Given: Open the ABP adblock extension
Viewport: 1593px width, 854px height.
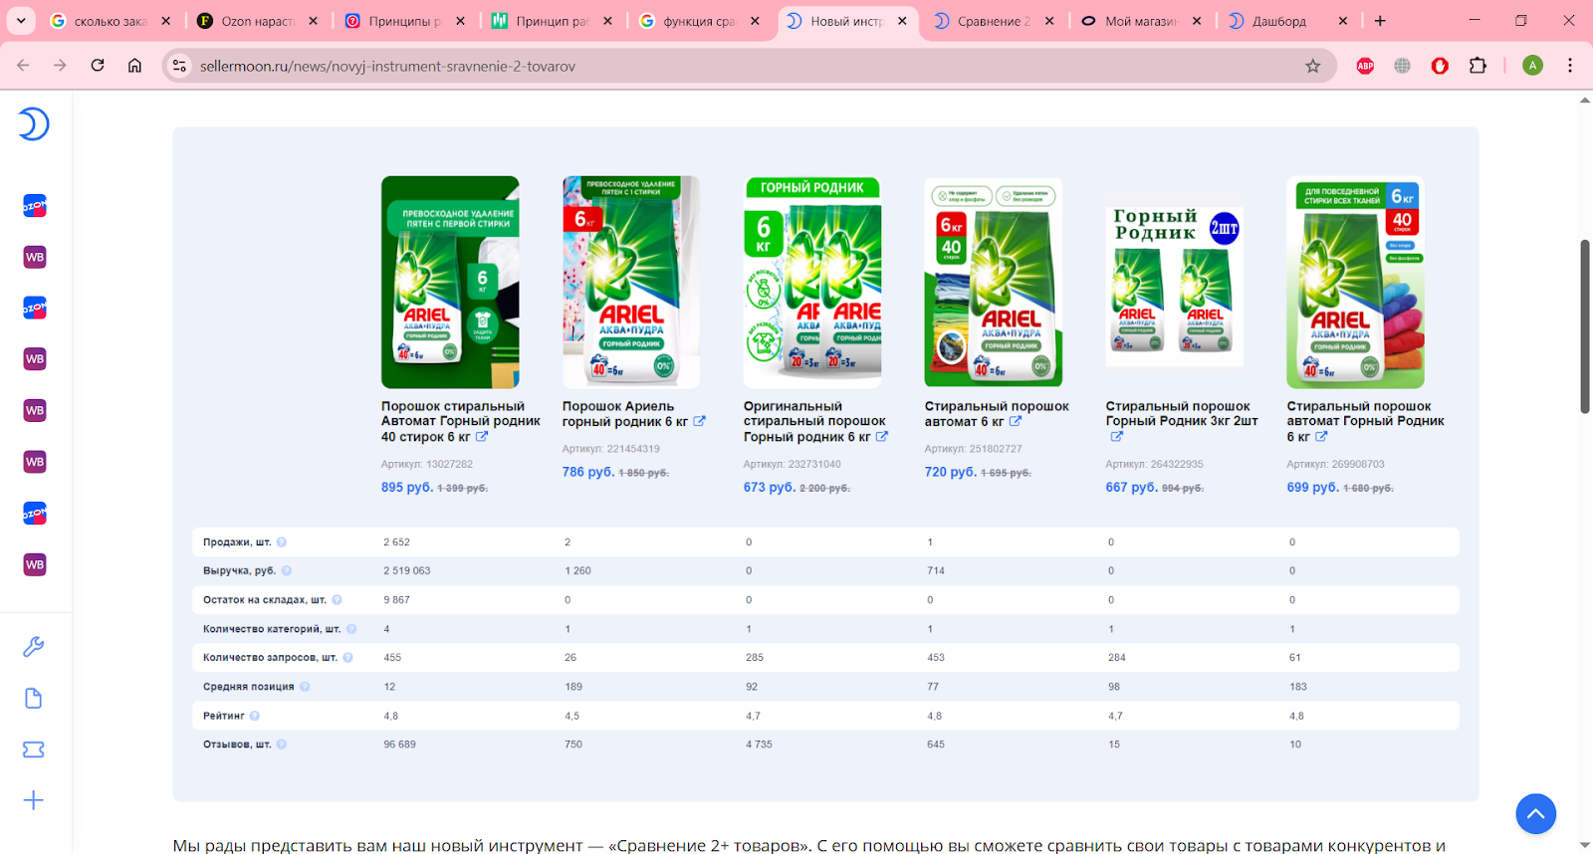Looking at the screenshot, I should pos(1365,66).
